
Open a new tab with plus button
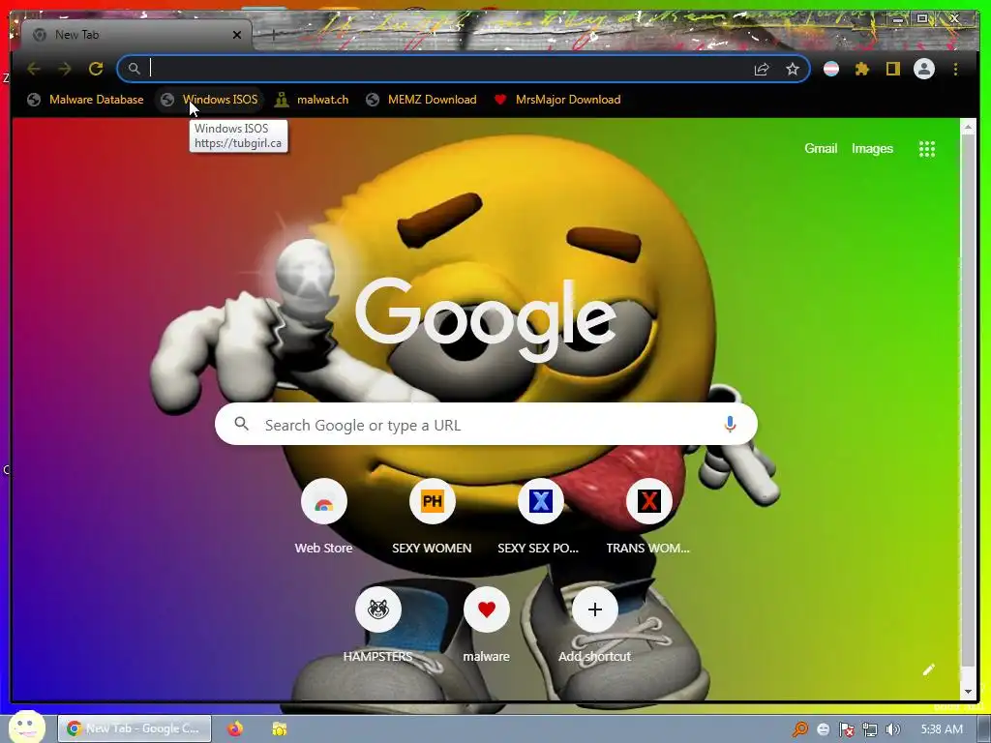point(274,35)
